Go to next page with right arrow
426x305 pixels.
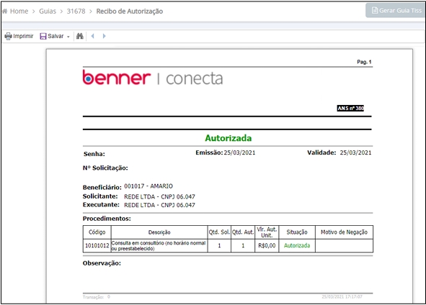(x=104, y=36)
